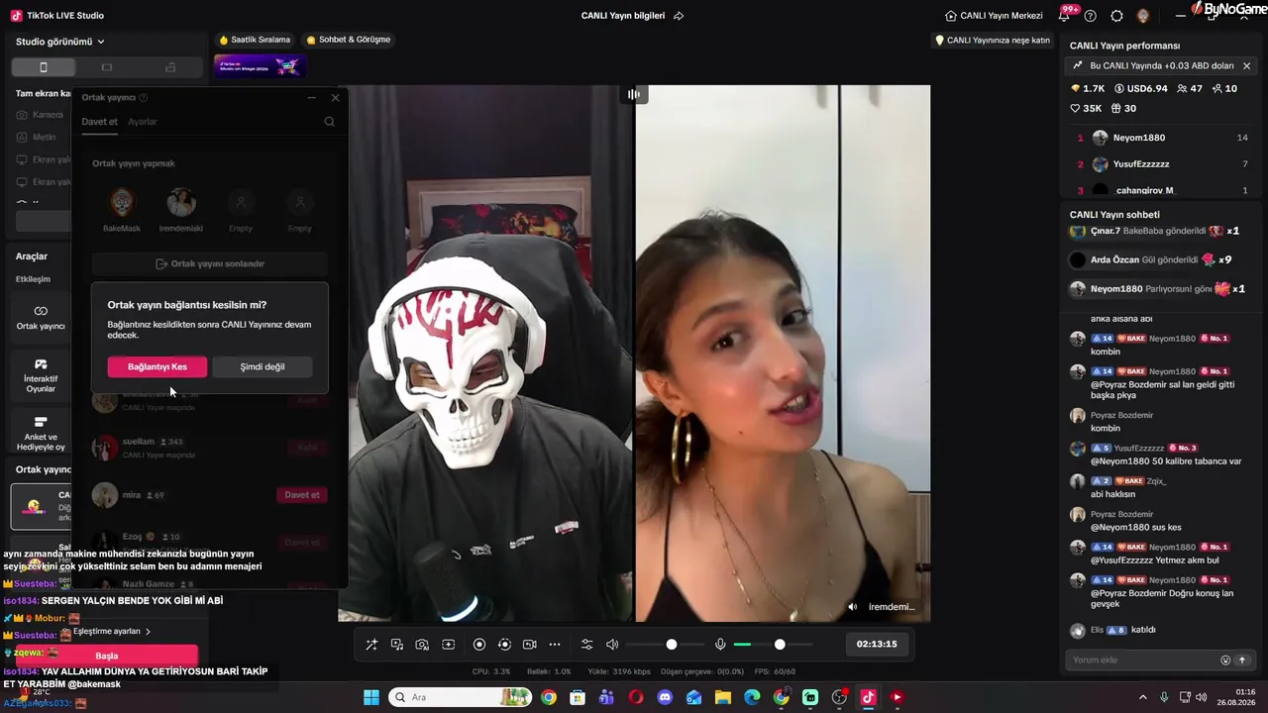Screen dimensions: 1268x713
Task: Click the camera switch icon in bottom toolbar
Action: click(x=529, y=645)
